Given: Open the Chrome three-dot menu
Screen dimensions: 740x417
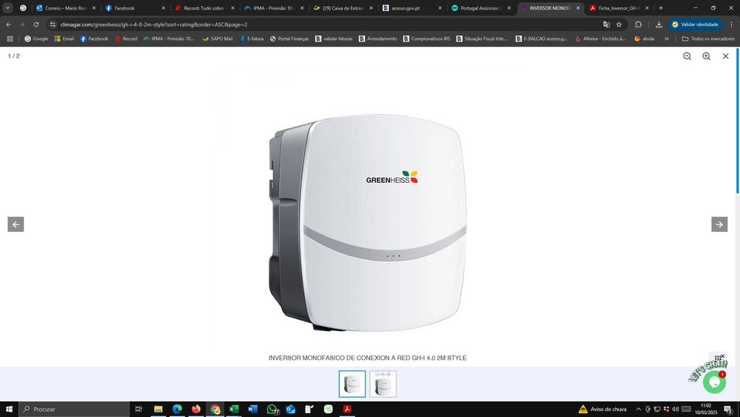Looking at the screenshot, I should [732, 24].
